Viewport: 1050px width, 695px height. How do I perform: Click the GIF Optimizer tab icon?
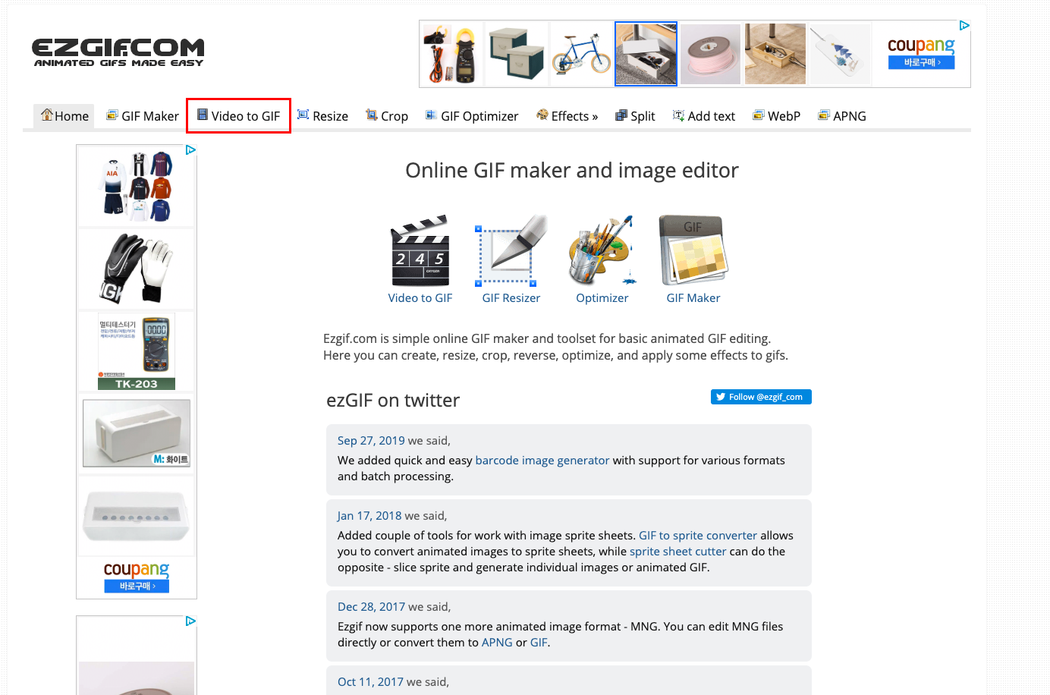431,115
